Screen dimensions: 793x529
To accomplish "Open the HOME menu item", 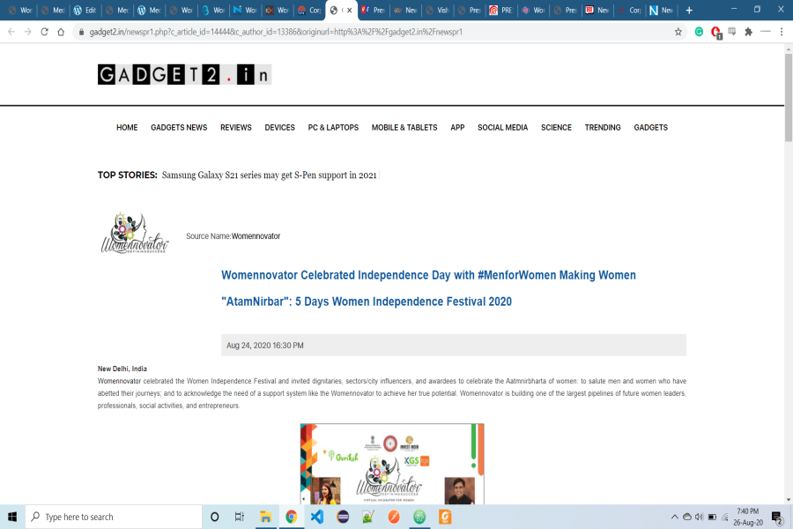I will [x=127, y=128].
